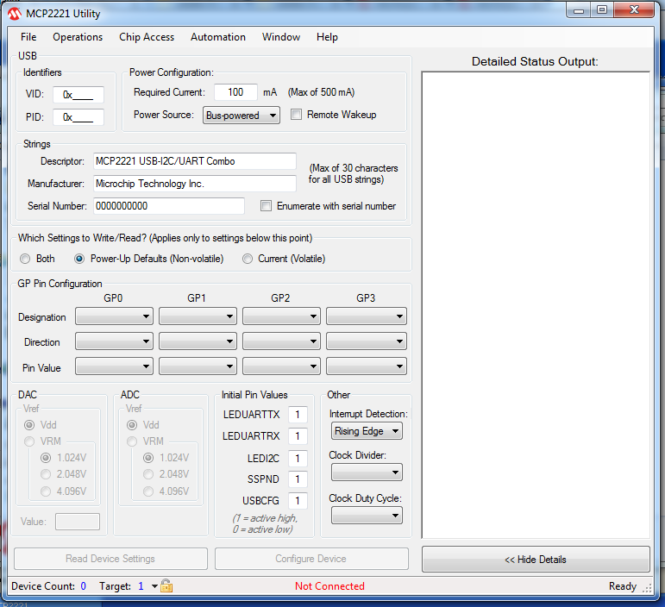The image size is (665, 607).
Task: Open GP2 Pin Value dropdown
Action: pos(281,366)
